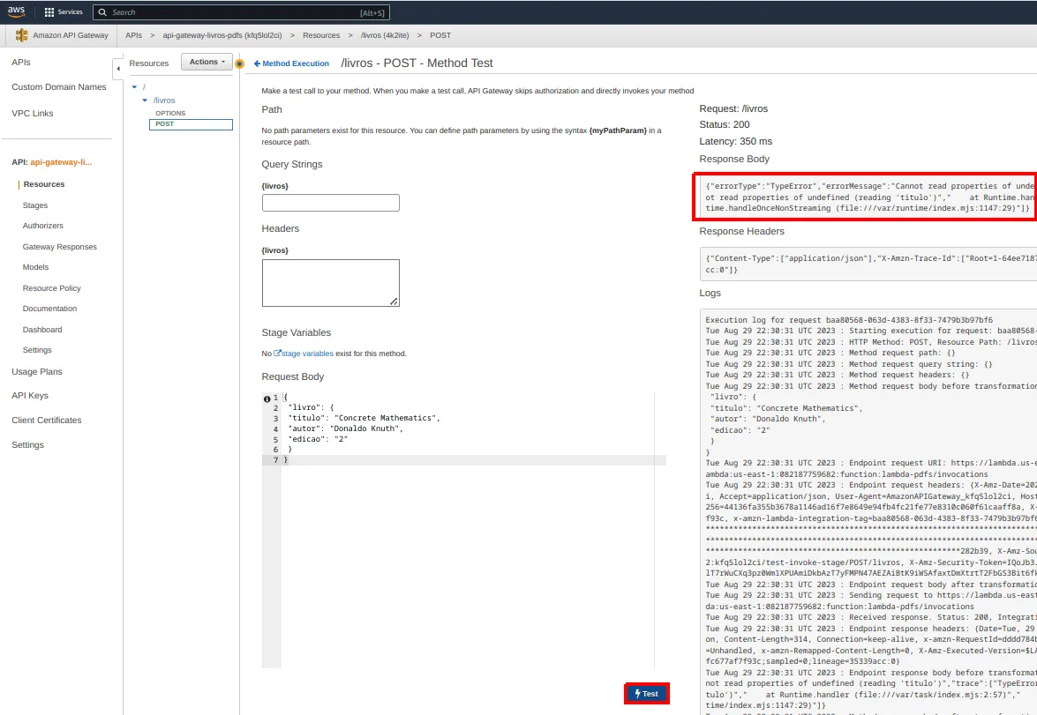Image resolution: width=1037 pixels, height=715 pixels.
Task: Click the Headers {livros} text area
Action: coord(331,283)
